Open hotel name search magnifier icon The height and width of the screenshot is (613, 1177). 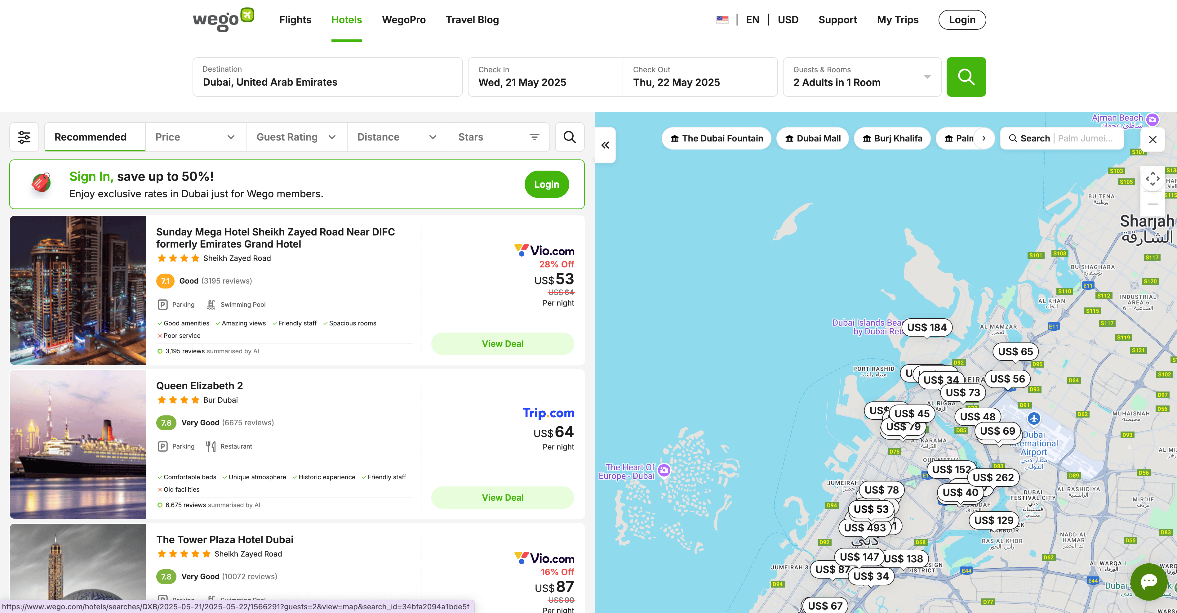pos(569,137)
